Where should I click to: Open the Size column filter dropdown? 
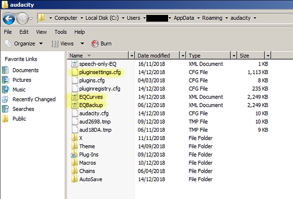pyautogui.click(x=268, y=55)
